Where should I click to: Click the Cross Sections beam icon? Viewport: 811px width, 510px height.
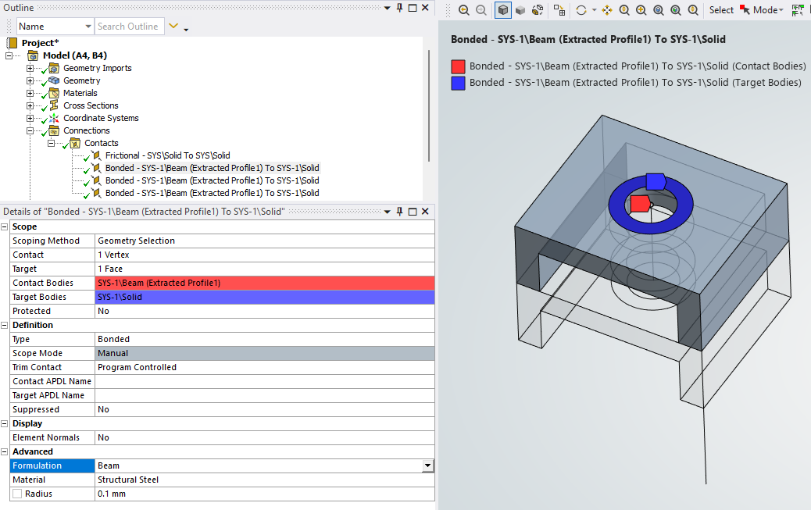[54, 105]
